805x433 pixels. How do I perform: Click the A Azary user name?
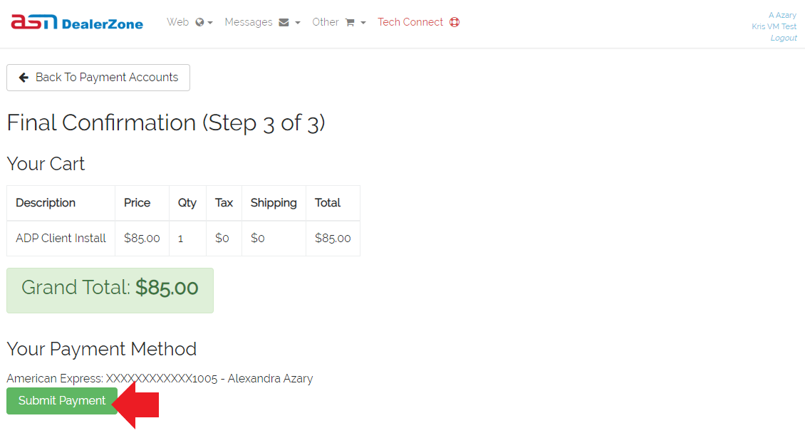pos(782,15)
